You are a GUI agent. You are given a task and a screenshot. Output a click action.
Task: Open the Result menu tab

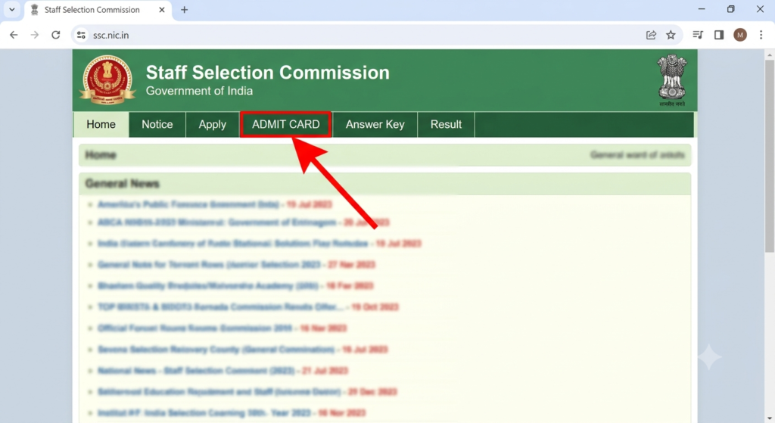[x=446, y=125]
